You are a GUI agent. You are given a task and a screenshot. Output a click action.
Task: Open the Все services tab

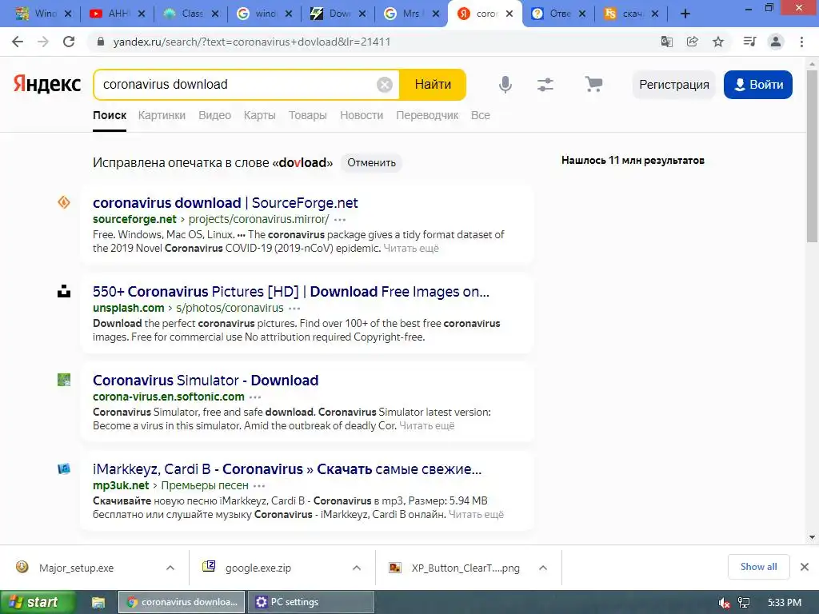coord(481,115)
